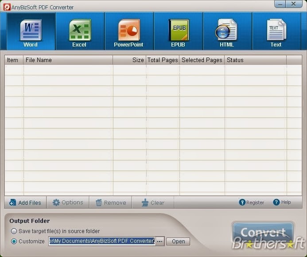Open the Register link
This screenshot has height=257, width=307.
coord(251,202)
